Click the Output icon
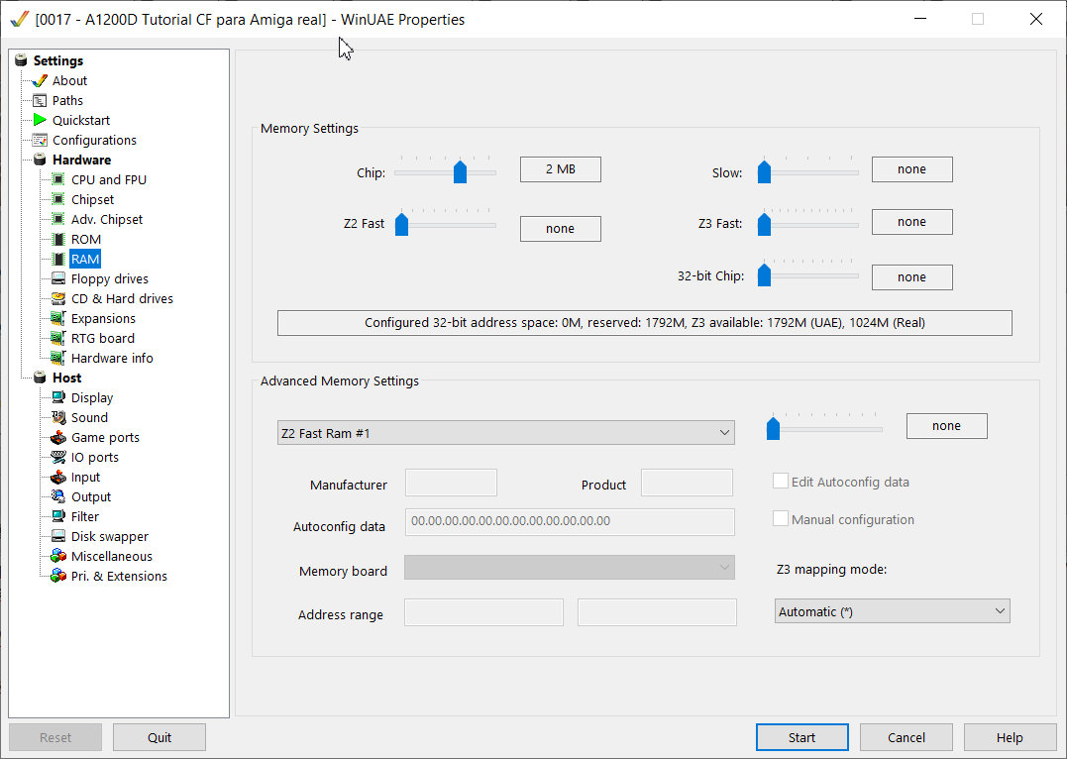This screenshot has width=1067, height=759. coord(58,497)
